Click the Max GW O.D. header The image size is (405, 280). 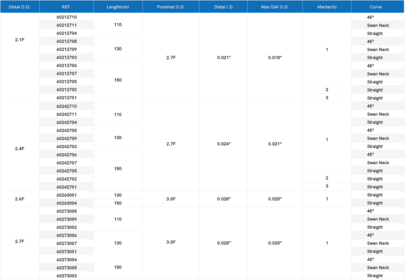pyautogui.click(x=275, y=7)
